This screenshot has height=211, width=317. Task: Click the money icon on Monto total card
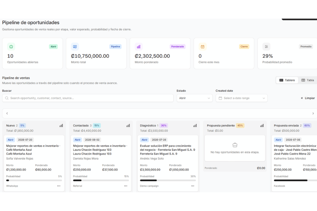click(75, 47)
